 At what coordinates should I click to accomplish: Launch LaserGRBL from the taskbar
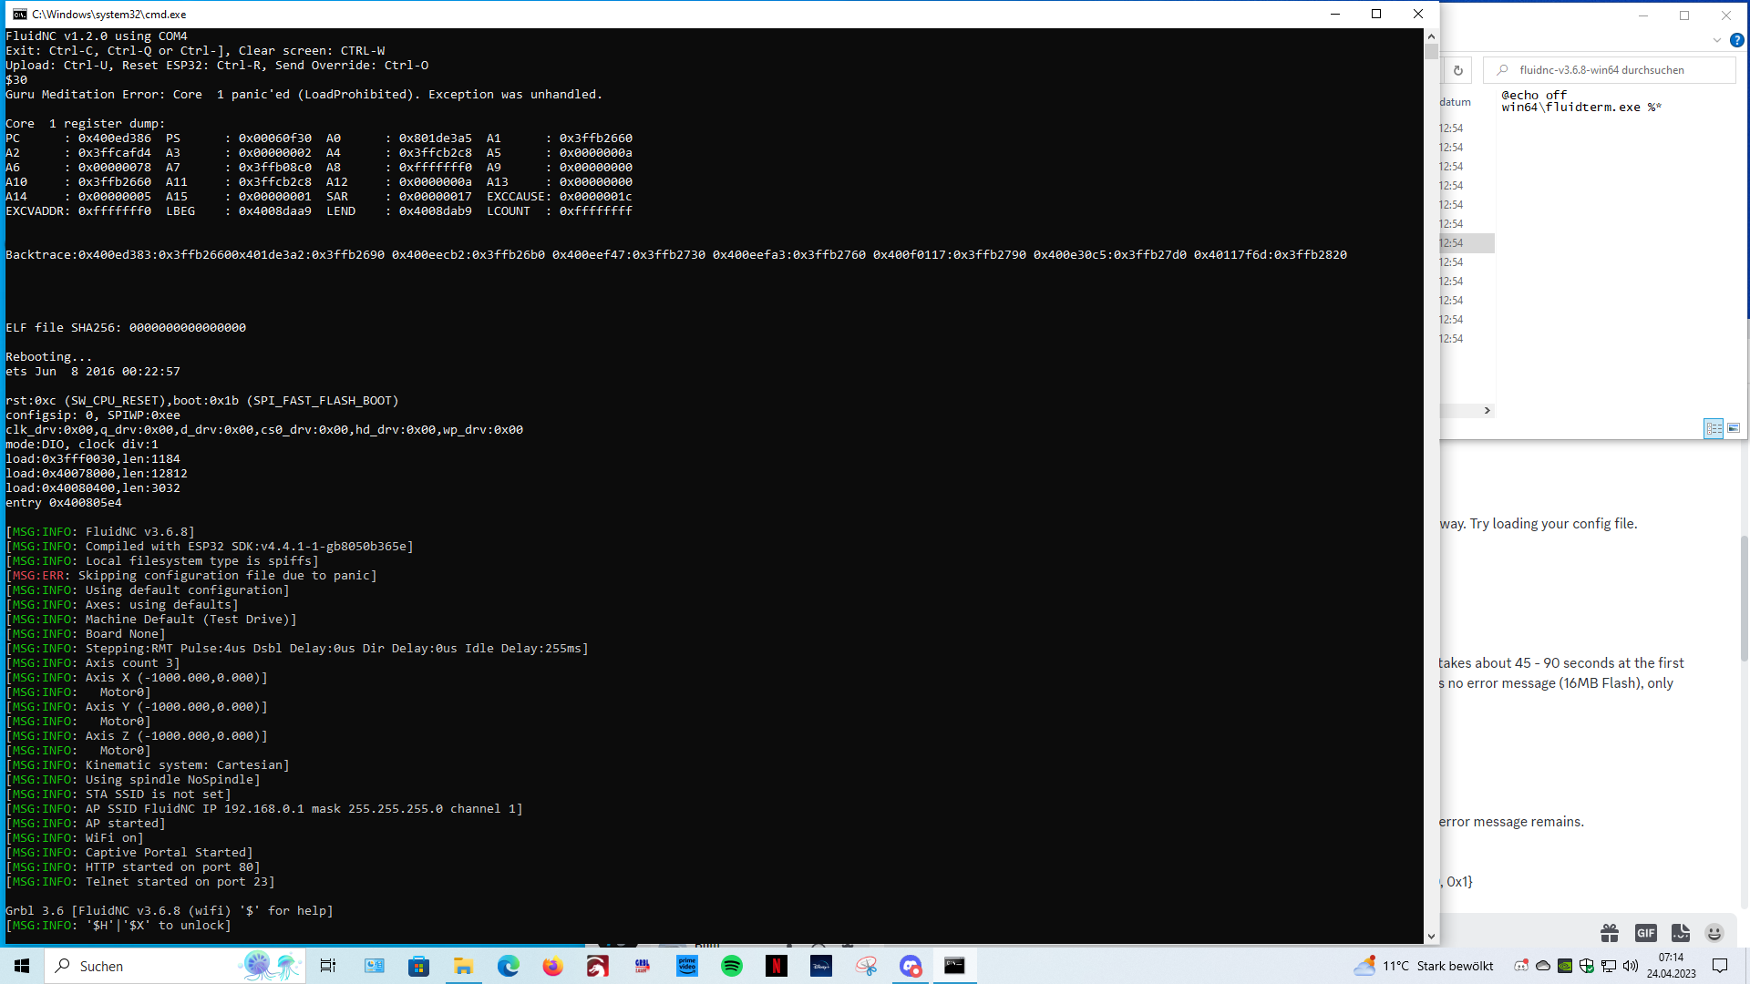click(642, 966)
